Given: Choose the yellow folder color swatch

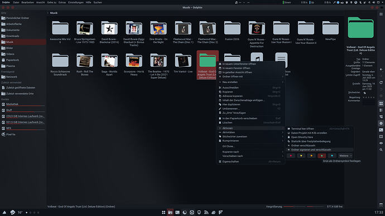Looking at the screenshot, I should [x=301, y=156].
